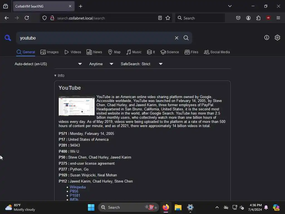Click the YouTube infobox thumbnail image

(x=77, y=106)
